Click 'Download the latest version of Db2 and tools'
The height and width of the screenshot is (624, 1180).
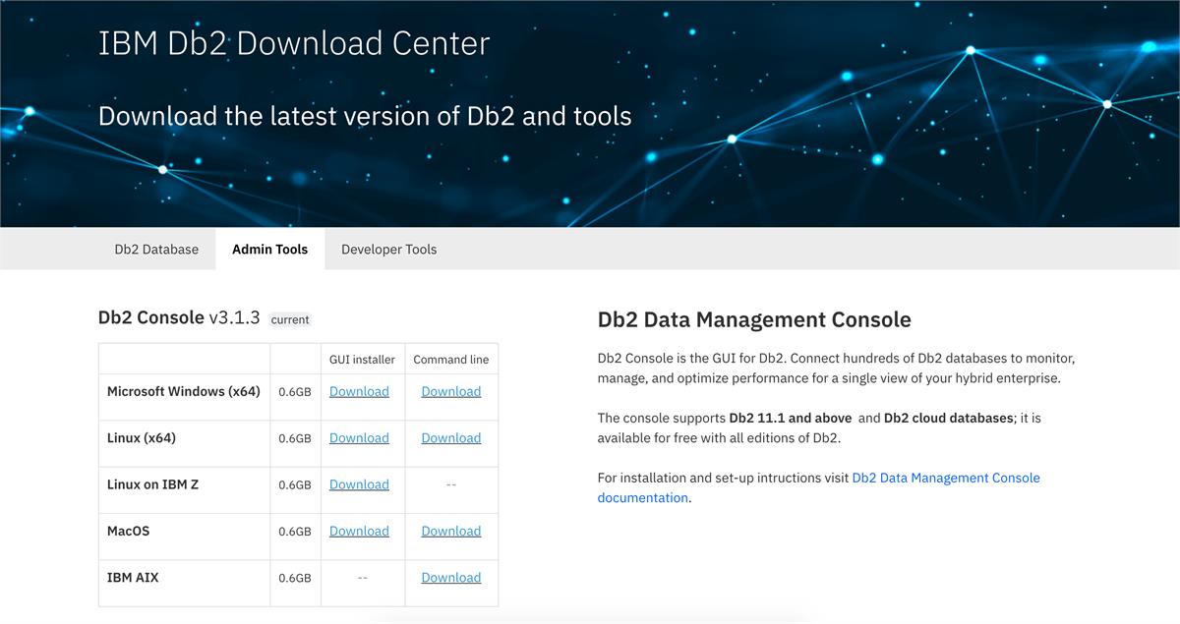365,116
